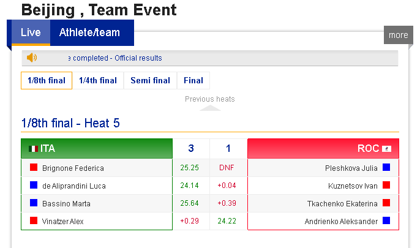Image resolution: width=420 pixels, height=248 pixels.
Task: Click red square next to Kuznetsov Ivan
Action: 386,185
